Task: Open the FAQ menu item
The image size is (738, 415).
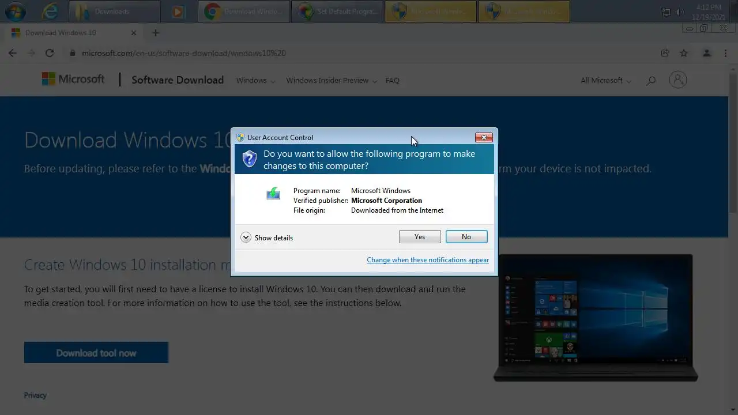Action: click(x=393, y=81)
